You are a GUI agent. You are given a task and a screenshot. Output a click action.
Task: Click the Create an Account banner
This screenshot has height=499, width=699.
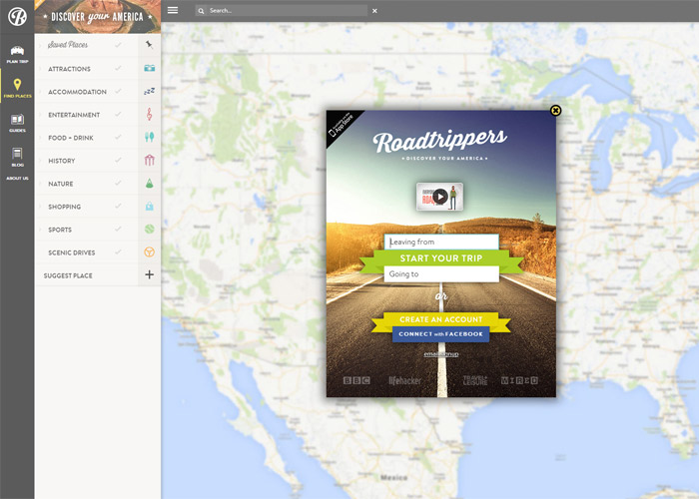point(441,319)
